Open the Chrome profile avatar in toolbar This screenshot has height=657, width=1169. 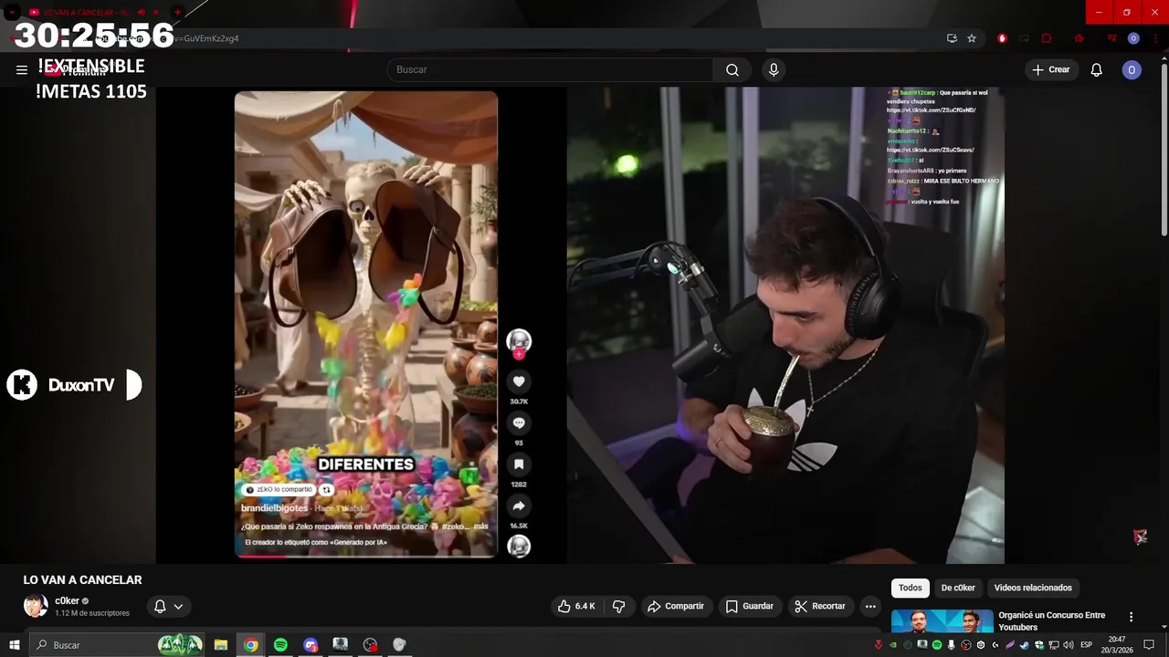[x=1133, y=38]
